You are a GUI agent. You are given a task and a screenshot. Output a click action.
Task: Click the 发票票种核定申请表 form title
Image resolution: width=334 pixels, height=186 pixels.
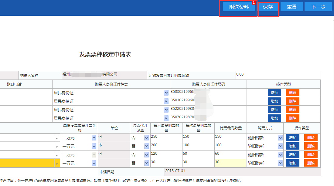click(105, 54)
